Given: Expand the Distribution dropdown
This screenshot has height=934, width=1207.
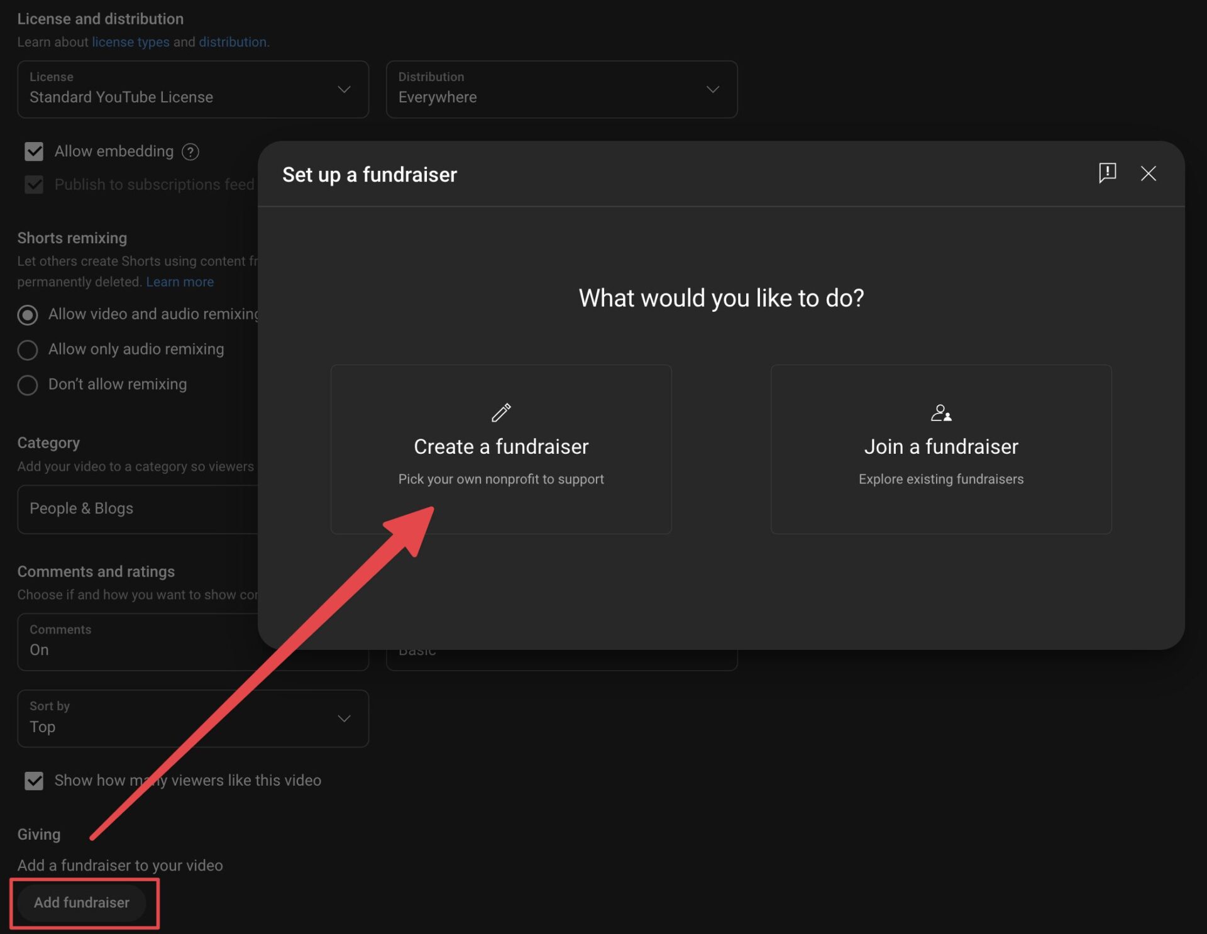Looking at the screenshot, I should (561, 89).
